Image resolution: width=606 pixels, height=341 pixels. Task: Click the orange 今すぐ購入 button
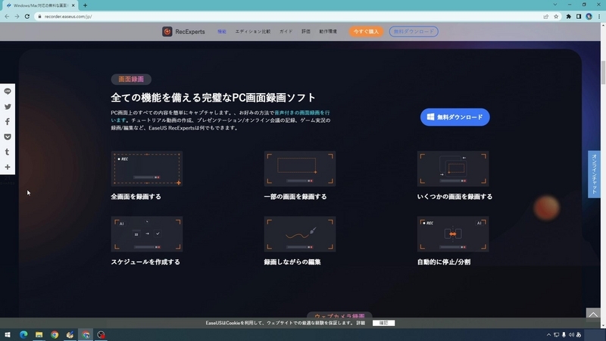[366, 32]
